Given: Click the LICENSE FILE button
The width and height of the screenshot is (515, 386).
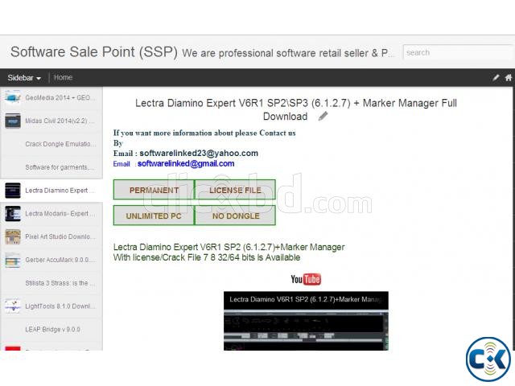Looking at the screenshot, I should (x=235, y=190).
